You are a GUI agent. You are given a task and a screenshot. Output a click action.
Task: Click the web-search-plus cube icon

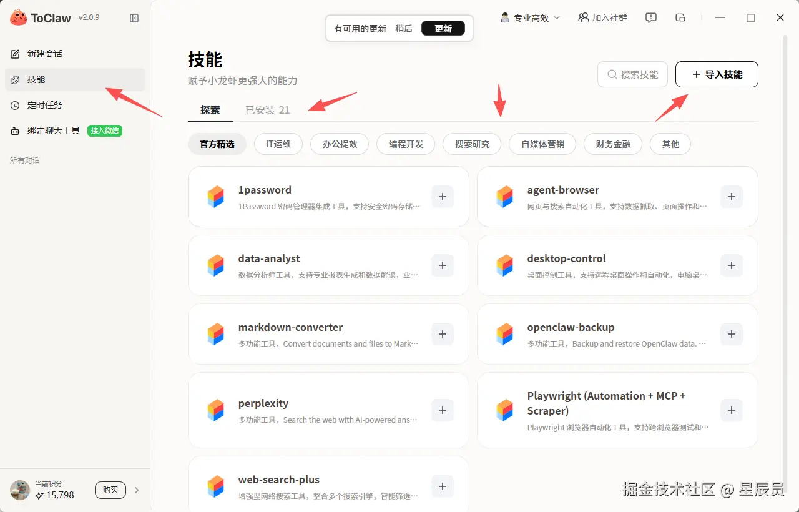(215, 486)
